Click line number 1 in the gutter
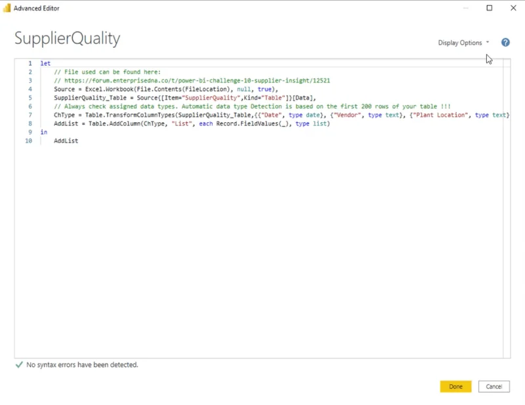The image size is (525, 405). (x=30, y=63)
